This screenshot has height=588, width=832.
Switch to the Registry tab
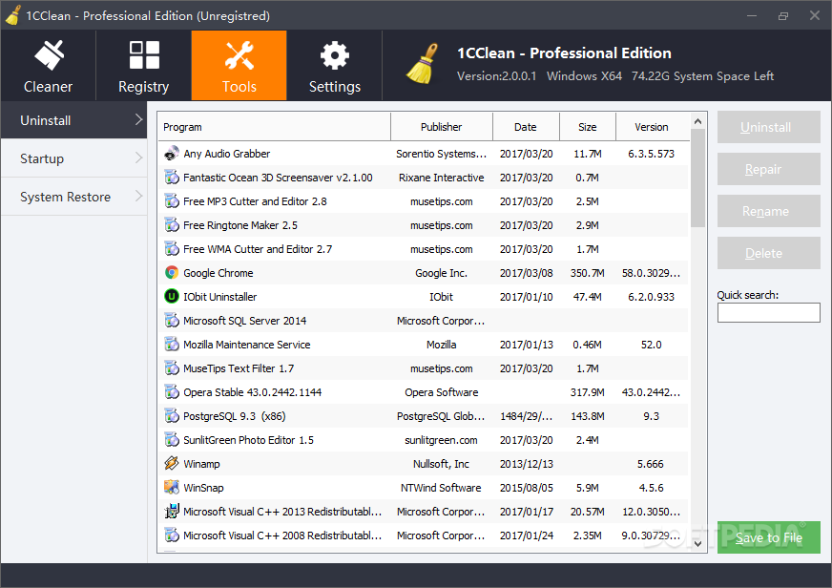pos(144,65)
